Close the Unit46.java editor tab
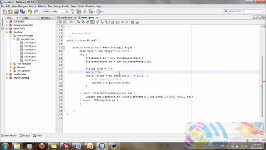266x150 pixels. pyautogui.click(x=75, y=17)
